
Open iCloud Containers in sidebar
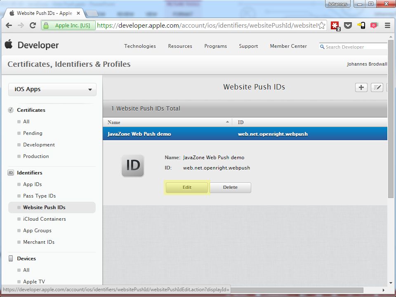[45, 219]
